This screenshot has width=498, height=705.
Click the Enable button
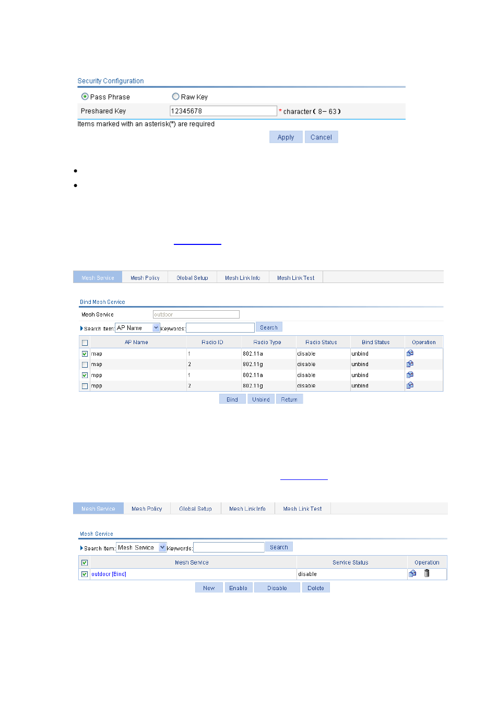click(238, 588)
